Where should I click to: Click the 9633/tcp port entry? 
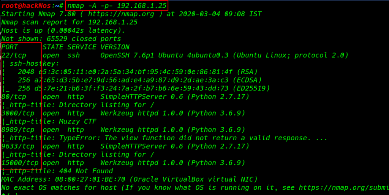(x=18, y=146)
